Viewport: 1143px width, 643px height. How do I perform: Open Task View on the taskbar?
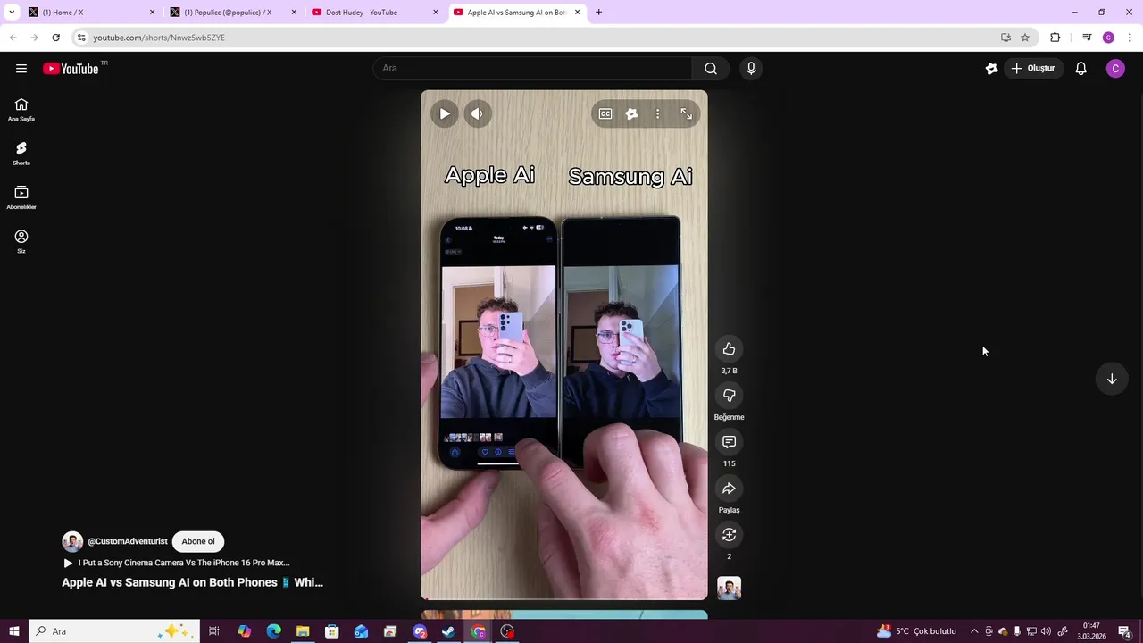[214, 631]
